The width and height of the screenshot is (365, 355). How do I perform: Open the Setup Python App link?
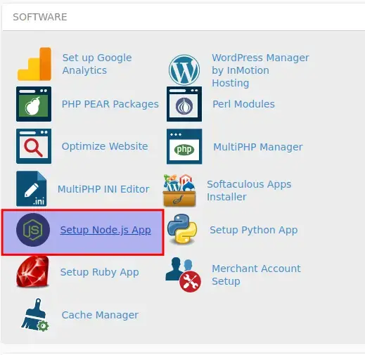254,230
